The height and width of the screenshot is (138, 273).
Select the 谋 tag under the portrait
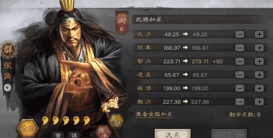pos(74,135)
